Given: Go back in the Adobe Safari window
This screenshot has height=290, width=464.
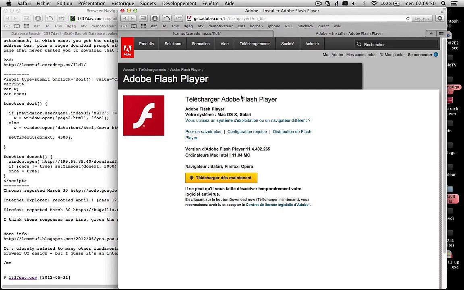Looking at the screenshot, I should (125, 19).
